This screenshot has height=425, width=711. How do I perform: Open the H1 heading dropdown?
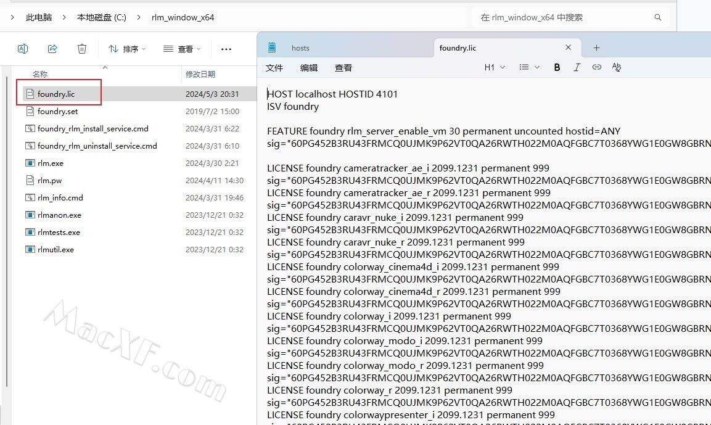[495, 67]
